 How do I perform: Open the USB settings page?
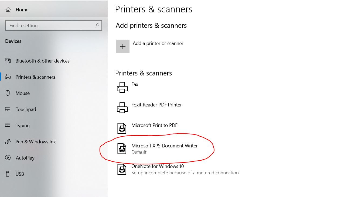(x=20, y=174)
